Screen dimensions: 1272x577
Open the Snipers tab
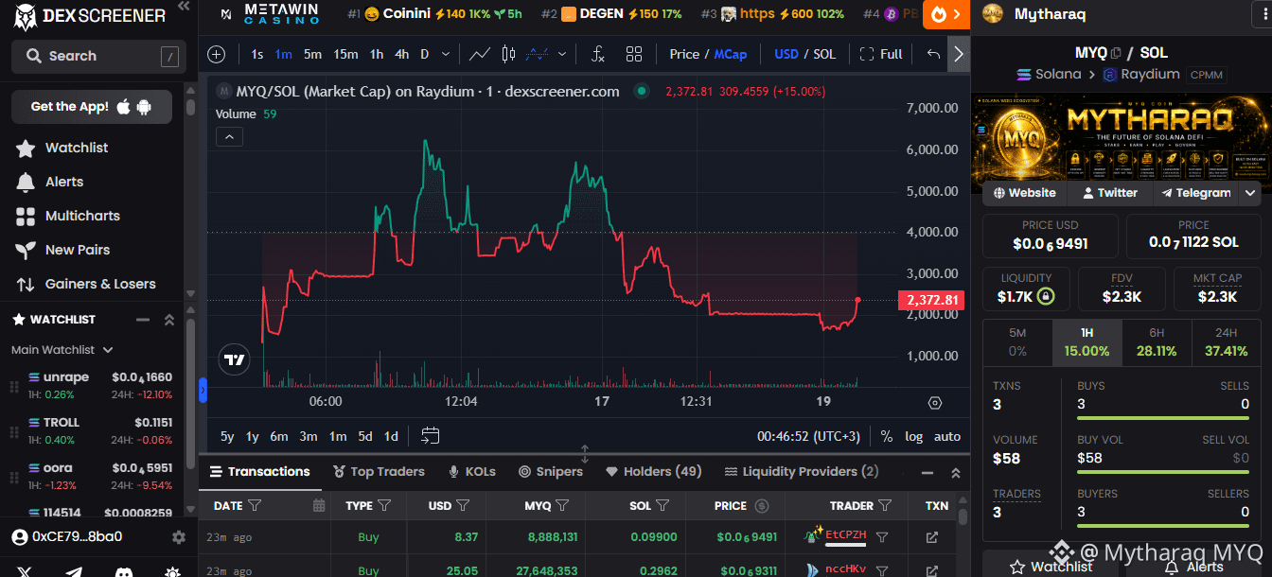[551, 471]
